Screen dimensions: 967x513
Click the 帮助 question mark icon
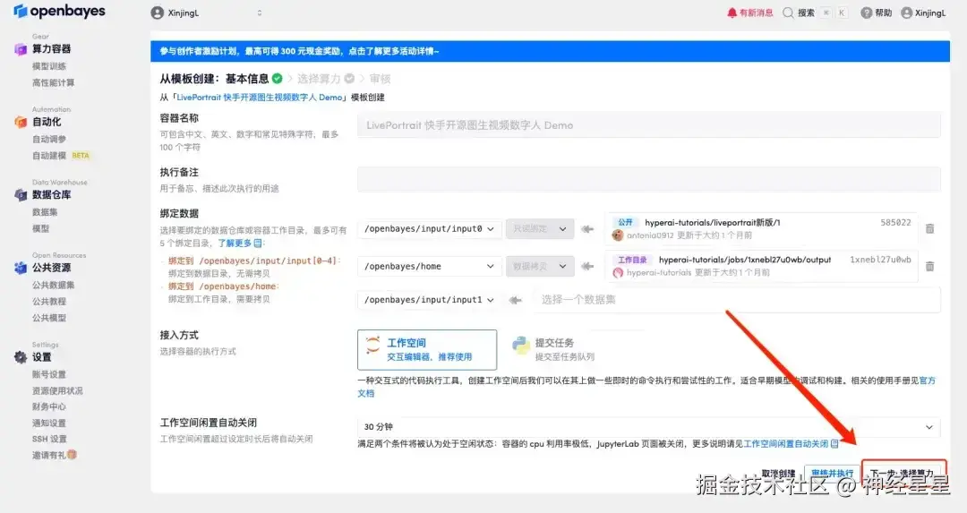[x=867, y=13]
